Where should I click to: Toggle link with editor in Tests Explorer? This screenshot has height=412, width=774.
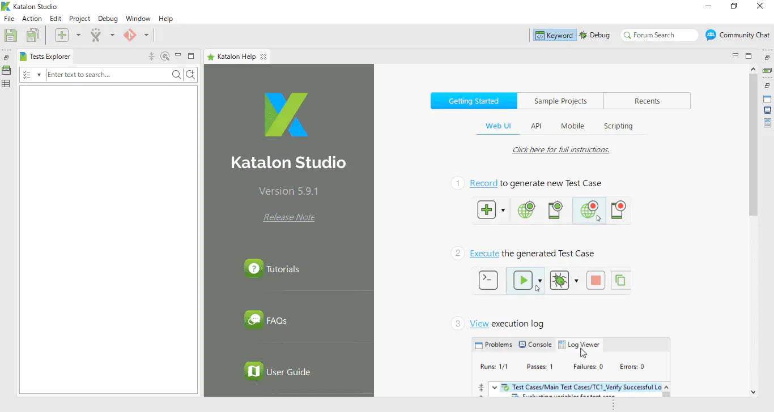pyautogui.click(x=165, y=56)
